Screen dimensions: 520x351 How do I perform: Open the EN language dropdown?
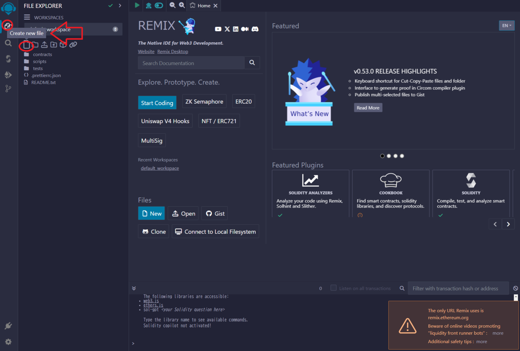[507, 26]
